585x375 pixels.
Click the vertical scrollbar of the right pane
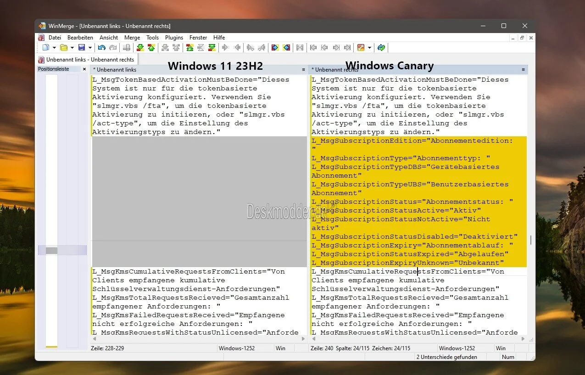[530, 239]
